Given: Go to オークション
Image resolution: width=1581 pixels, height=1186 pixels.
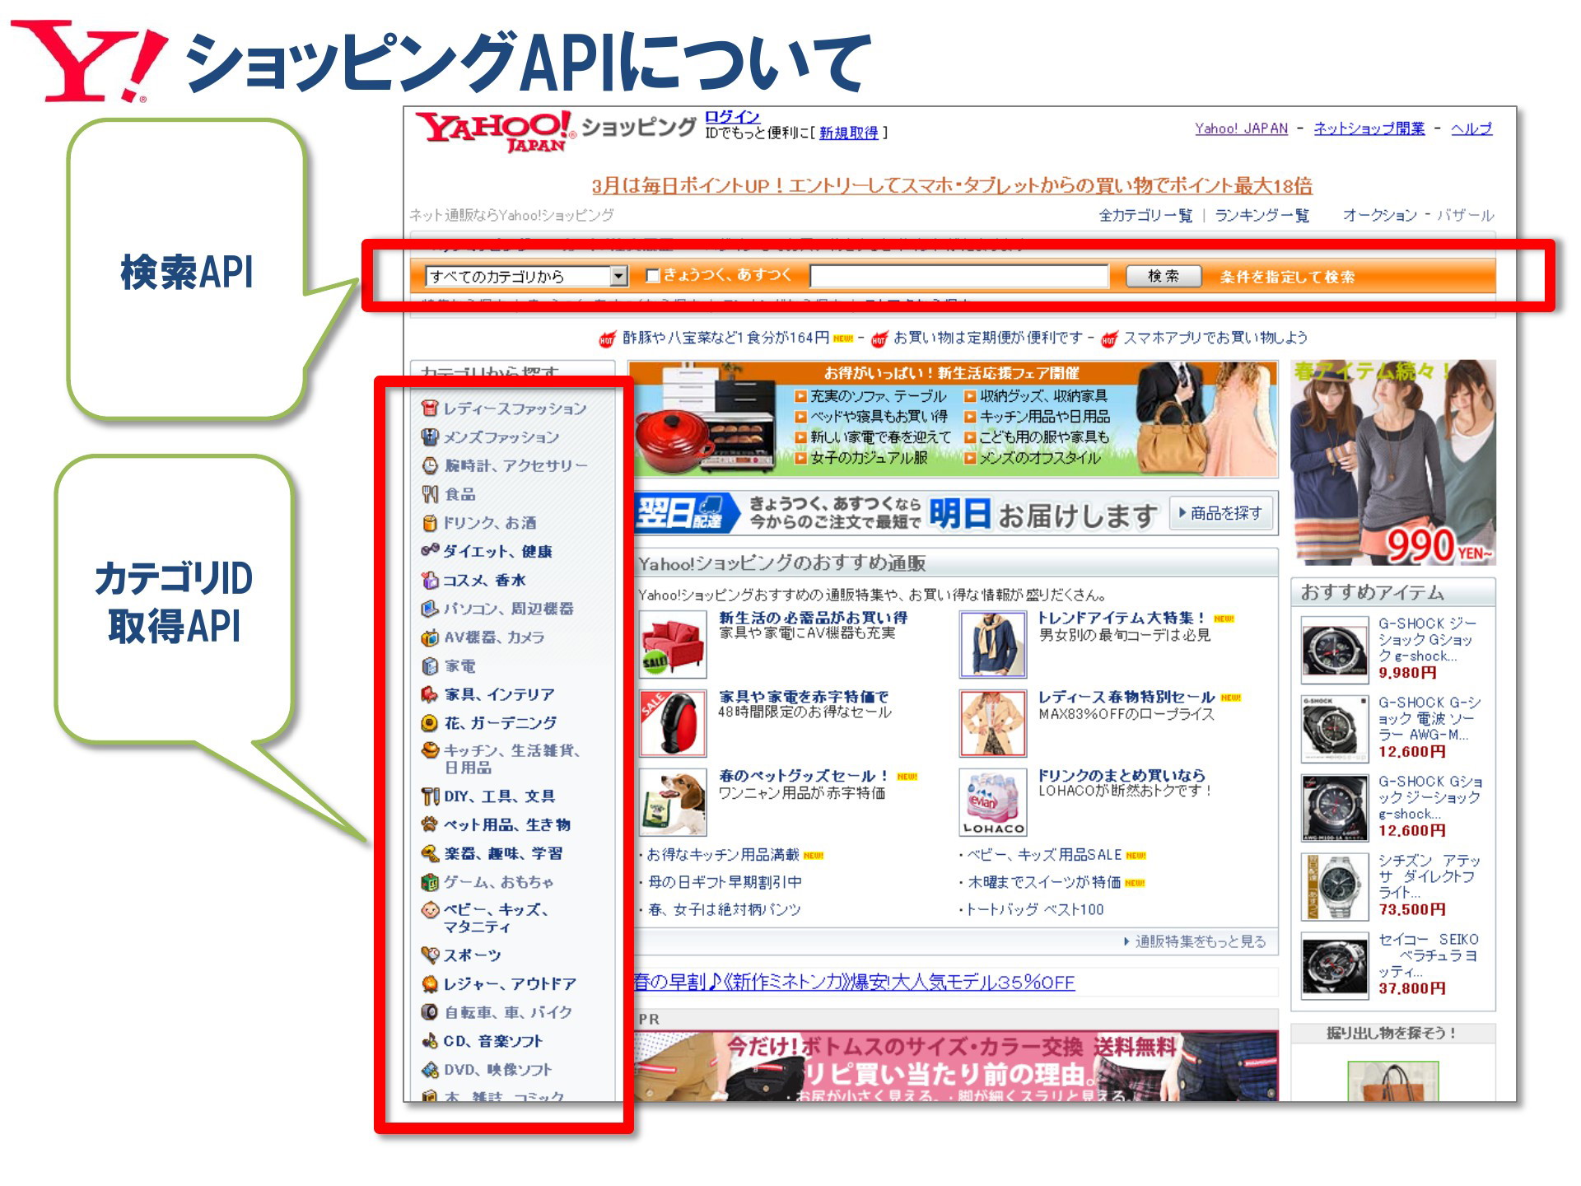Looking at the screenshot, I should pyautogui.click(x=1380, y=216).
